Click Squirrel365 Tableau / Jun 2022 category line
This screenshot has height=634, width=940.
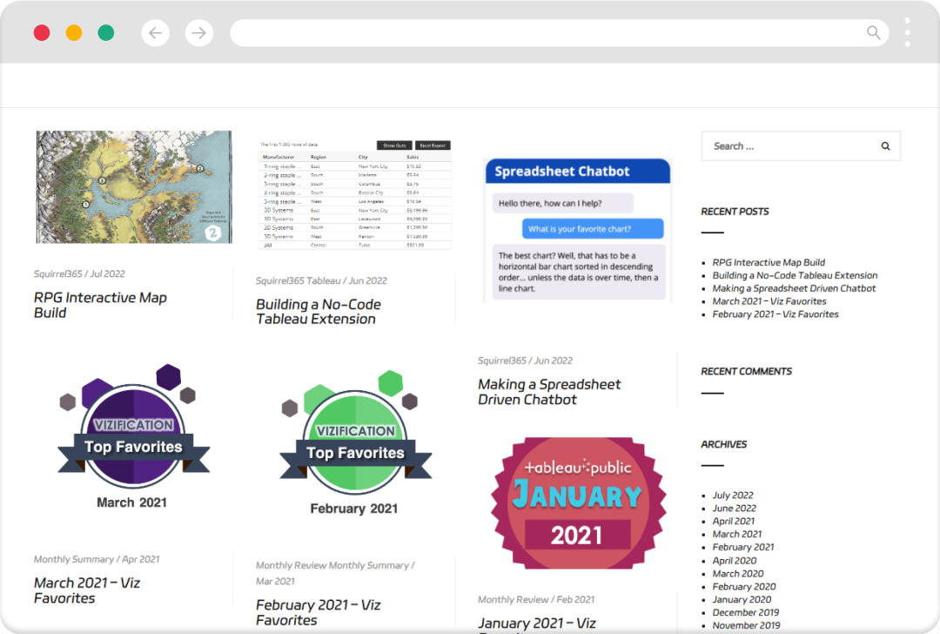321,280
